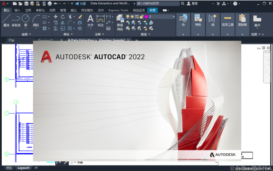
Task: Expand the 修改 (Modify) panel
Action: (68, 34)
